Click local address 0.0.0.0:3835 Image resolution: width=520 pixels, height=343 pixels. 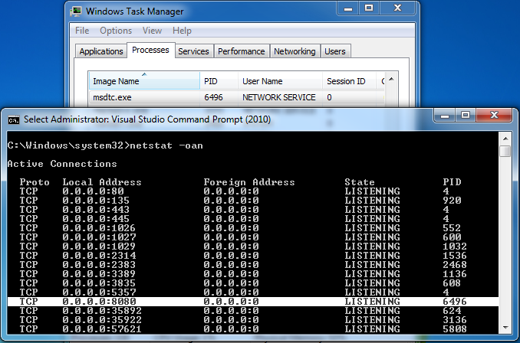(x=99, y=283)
